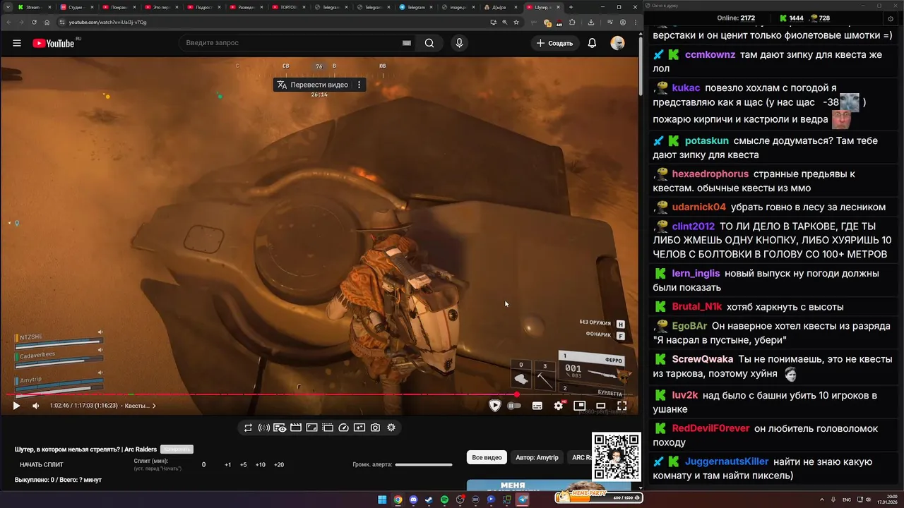Add +5 minutes to the split
Image resolution: width=904 pixels, height=508 pixels.
(244, 465)
